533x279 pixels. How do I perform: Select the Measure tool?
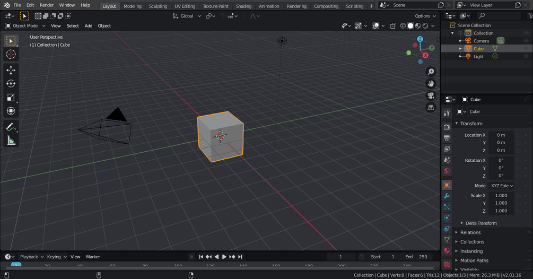click(11, 141)
